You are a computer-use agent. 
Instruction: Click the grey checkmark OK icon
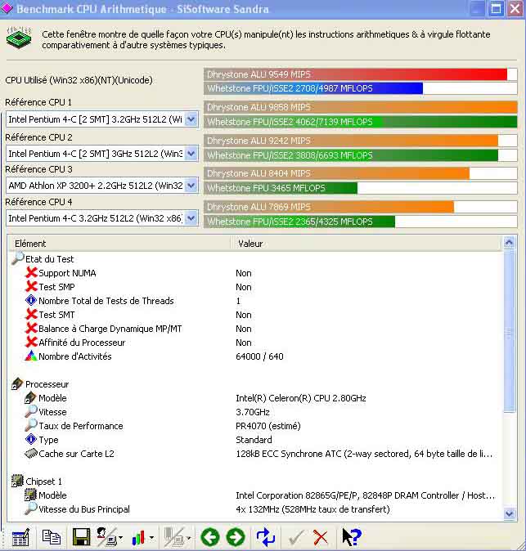tap(295, 538)
